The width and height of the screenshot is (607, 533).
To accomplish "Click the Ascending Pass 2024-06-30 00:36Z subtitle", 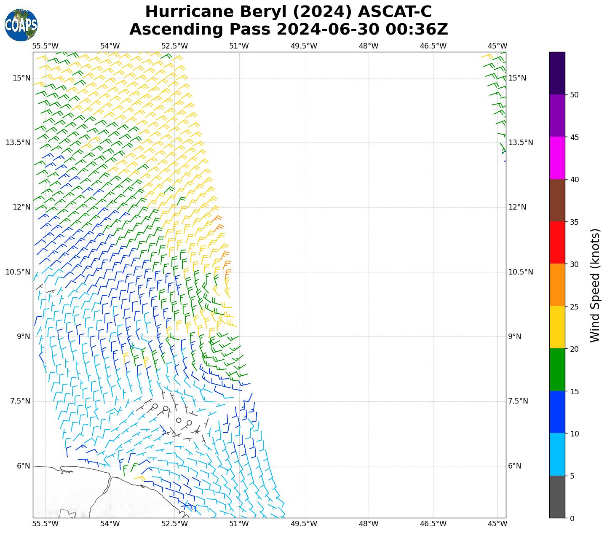I will (x=289, y=30).
